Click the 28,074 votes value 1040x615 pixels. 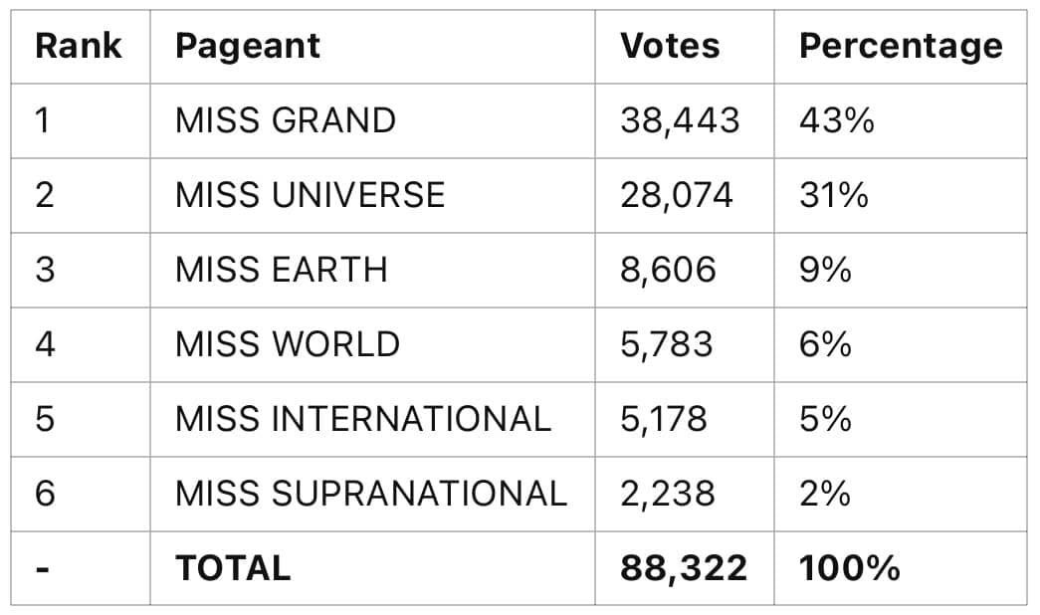(676, 195)
